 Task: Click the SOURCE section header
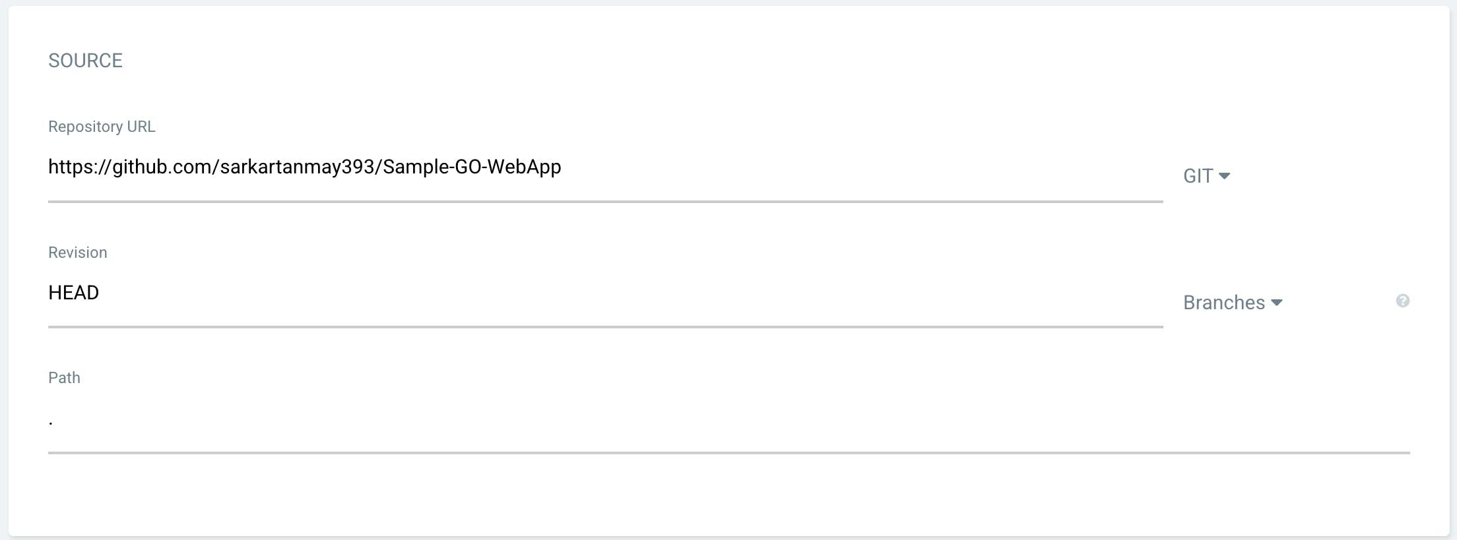[85, 60]
